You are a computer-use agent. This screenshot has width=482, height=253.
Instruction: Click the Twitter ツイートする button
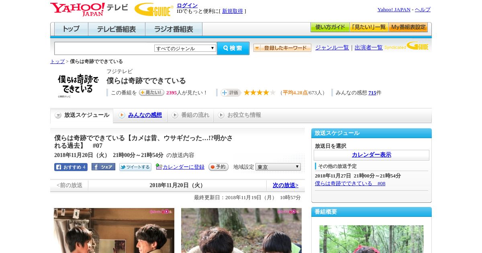point(135,167)
